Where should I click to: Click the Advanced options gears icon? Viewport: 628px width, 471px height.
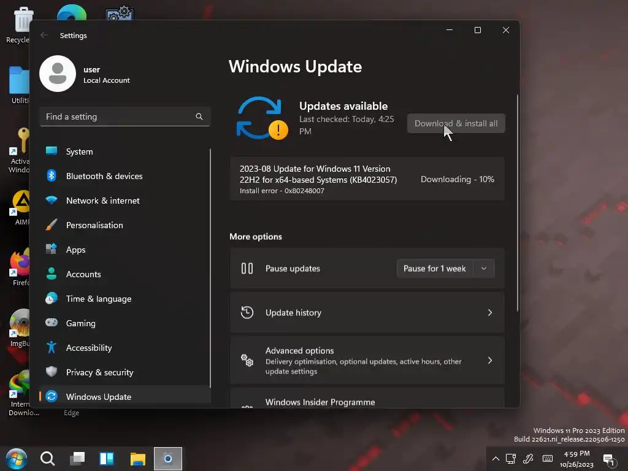click(x=247, y=361)
